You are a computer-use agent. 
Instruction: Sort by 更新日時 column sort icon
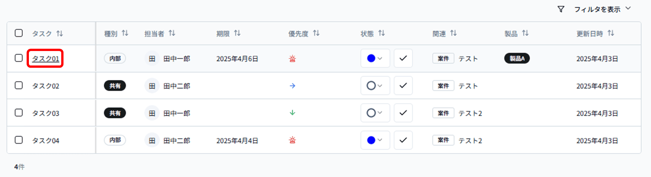(x=611, y=33)
